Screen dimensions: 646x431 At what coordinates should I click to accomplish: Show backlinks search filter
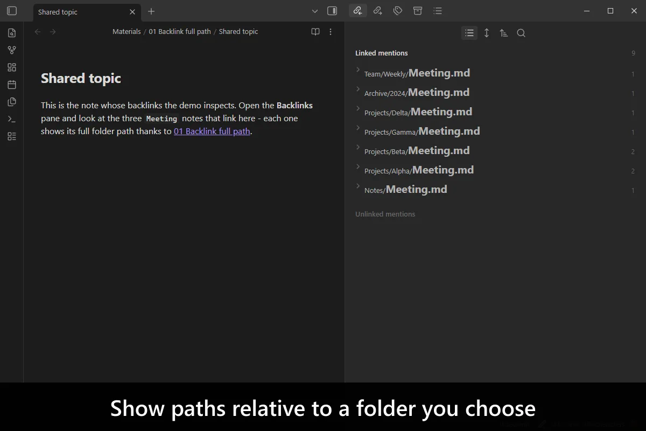tap(521, 33)
